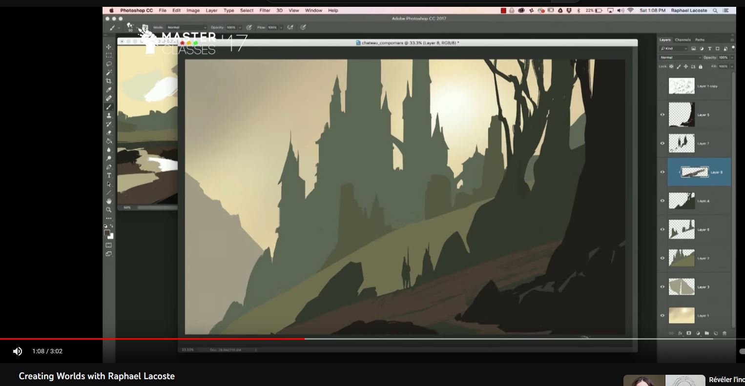Screen dimensions: 745x386
Task: Hide Layer 5 via eye icon
Action: click(662, 115)
